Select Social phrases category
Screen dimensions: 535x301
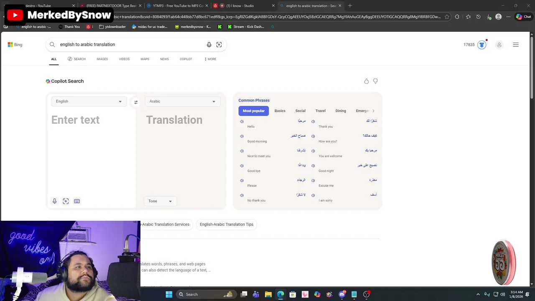[x=301, y=111]
